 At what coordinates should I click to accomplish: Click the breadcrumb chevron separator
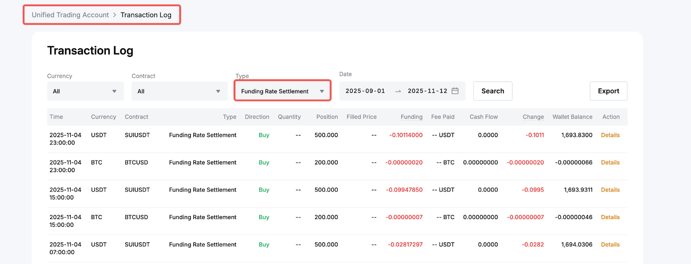[114, 15]
